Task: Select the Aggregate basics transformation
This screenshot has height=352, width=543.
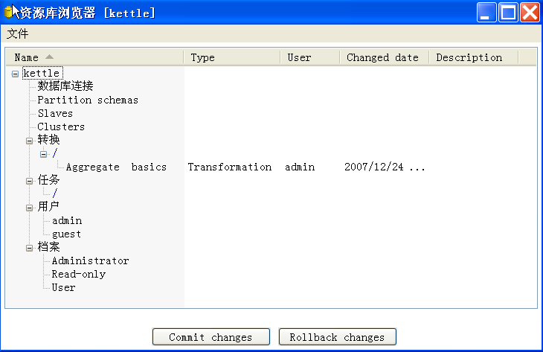Action: tap(116, 167)
